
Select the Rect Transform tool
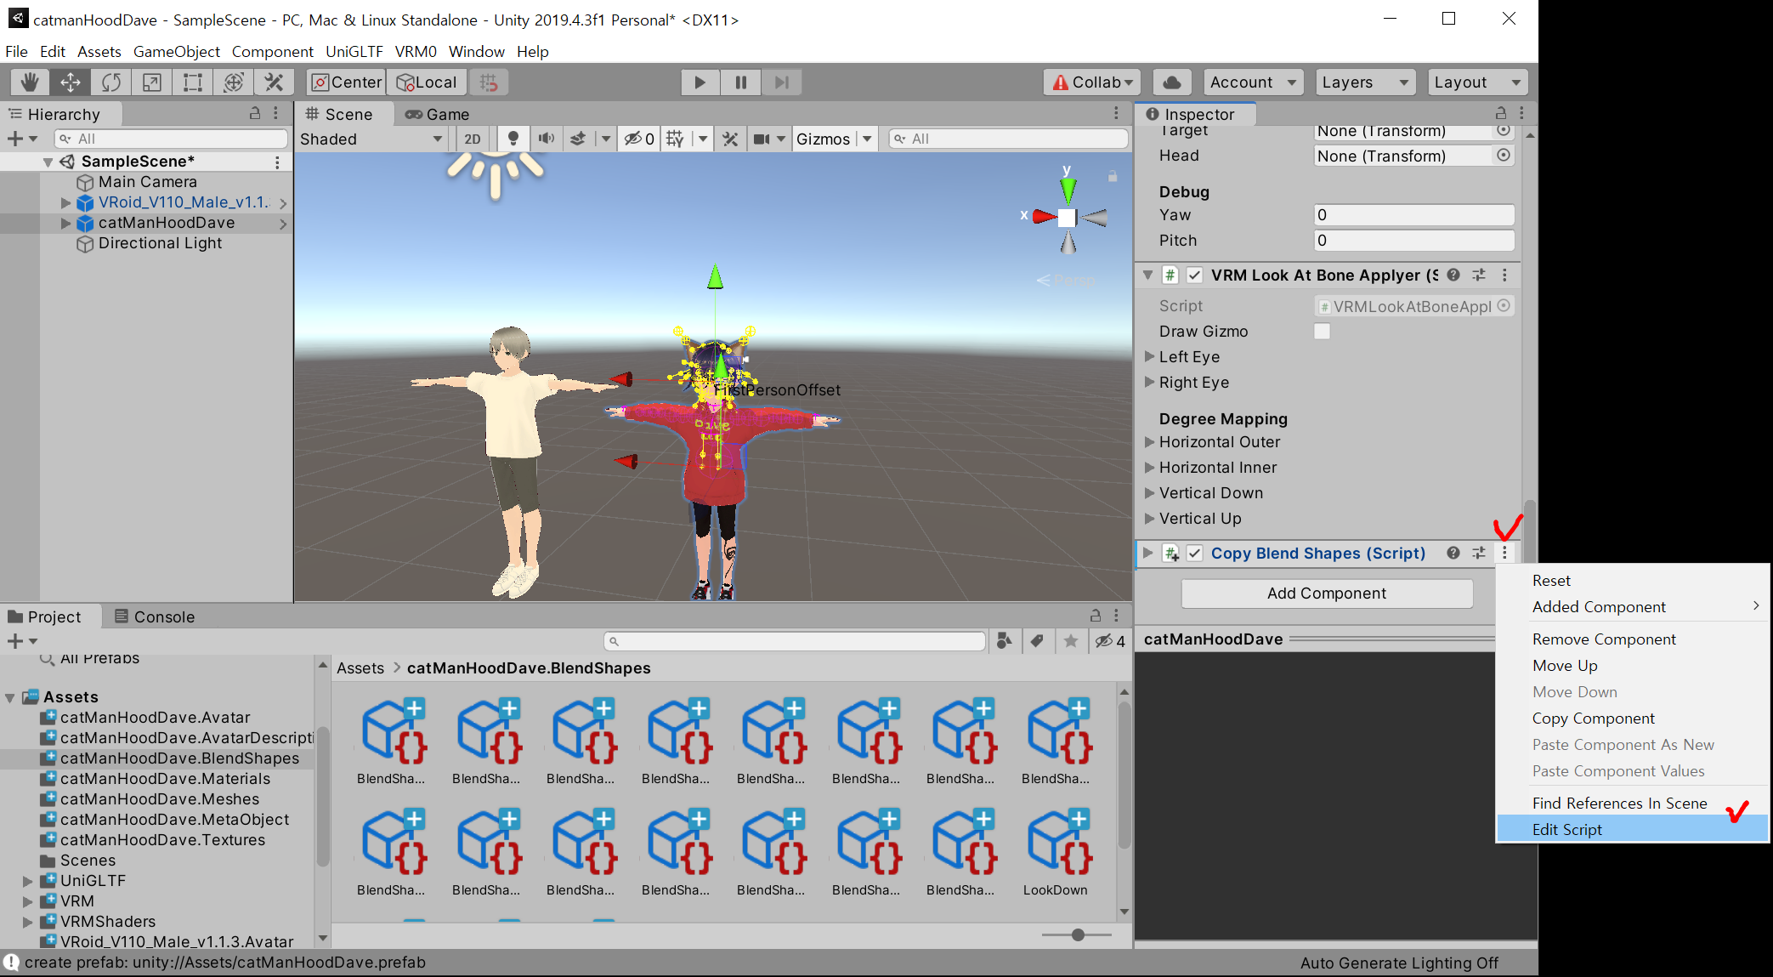(192, 82)
